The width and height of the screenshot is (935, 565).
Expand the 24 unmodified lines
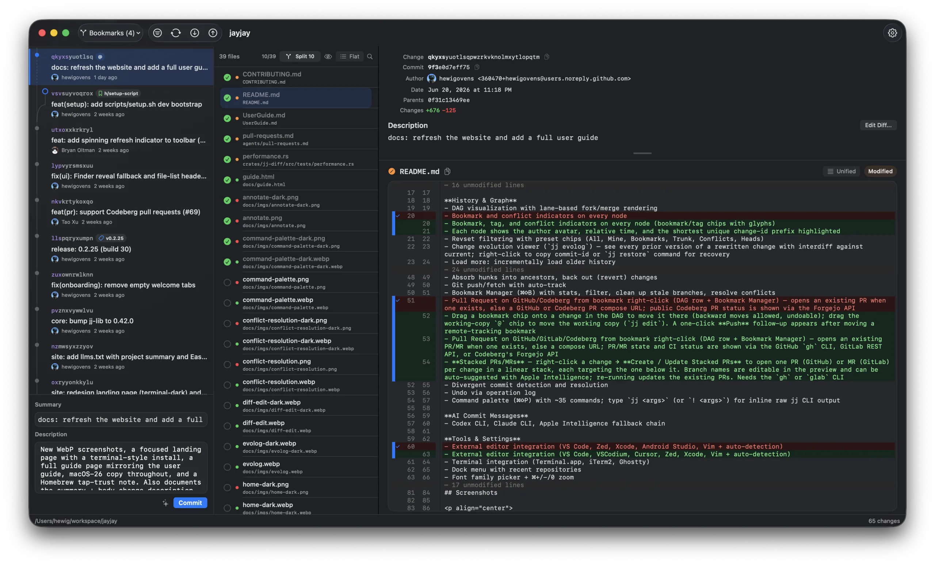[x=484, y=270]
